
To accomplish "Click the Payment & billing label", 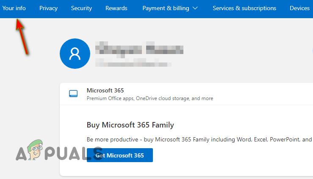I will point(166,8).
